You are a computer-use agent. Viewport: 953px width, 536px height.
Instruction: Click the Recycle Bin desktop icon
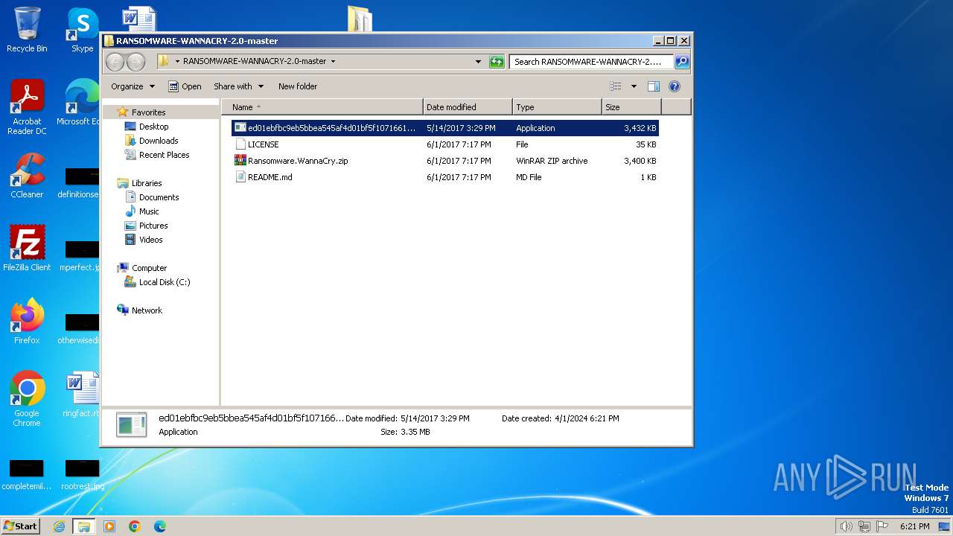(27, 30)
